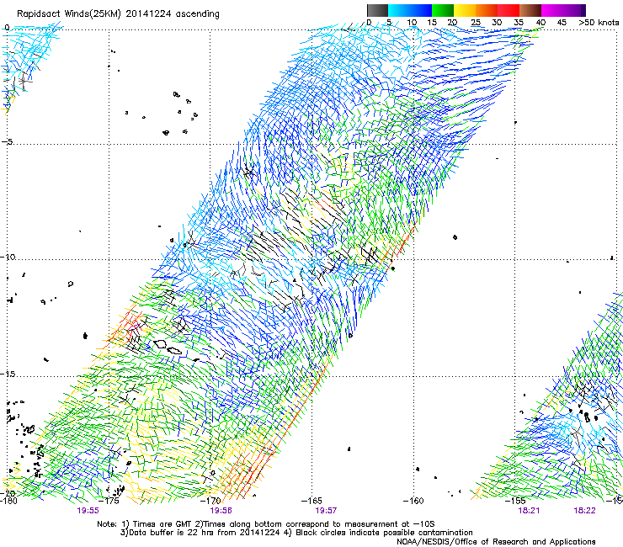Image resolution: width=623 pixels, height=547 pixels.
Task: Click the latitude axis label '-5'
Action: click(8, 141)
